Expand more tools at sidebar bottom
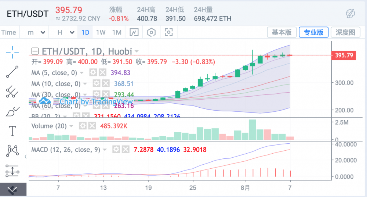 [13, 190]
